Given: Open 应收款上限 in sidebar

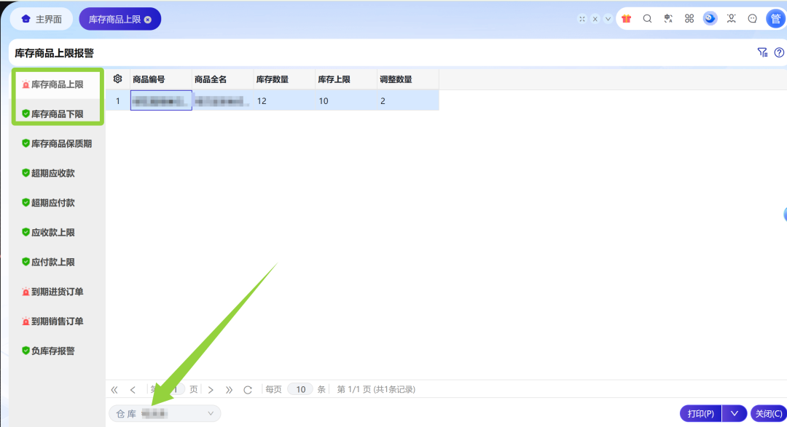Looking at the screenshot, I should (57, 233).
